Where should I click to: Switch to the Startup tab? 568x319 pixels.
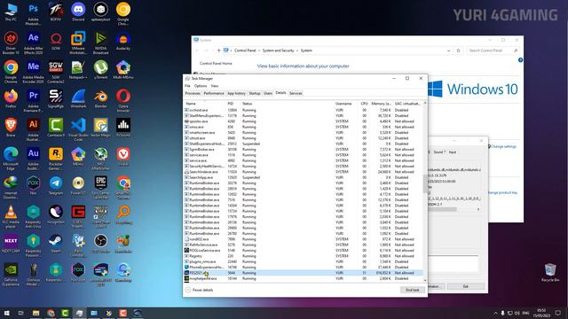click(255, 93)
